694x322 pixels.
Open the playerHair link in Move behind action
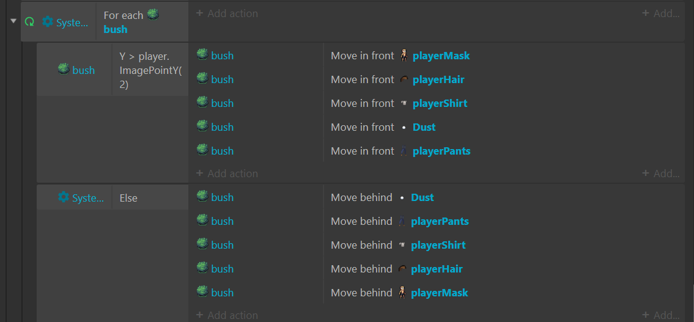coord(437,269)
